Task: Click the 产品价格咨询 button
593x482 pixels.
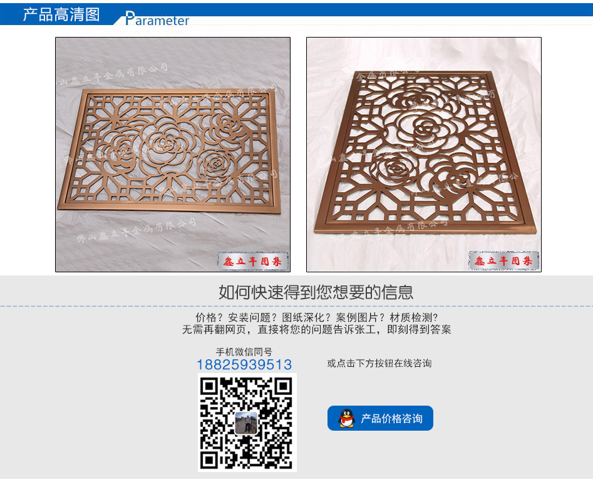Action: 380,418
